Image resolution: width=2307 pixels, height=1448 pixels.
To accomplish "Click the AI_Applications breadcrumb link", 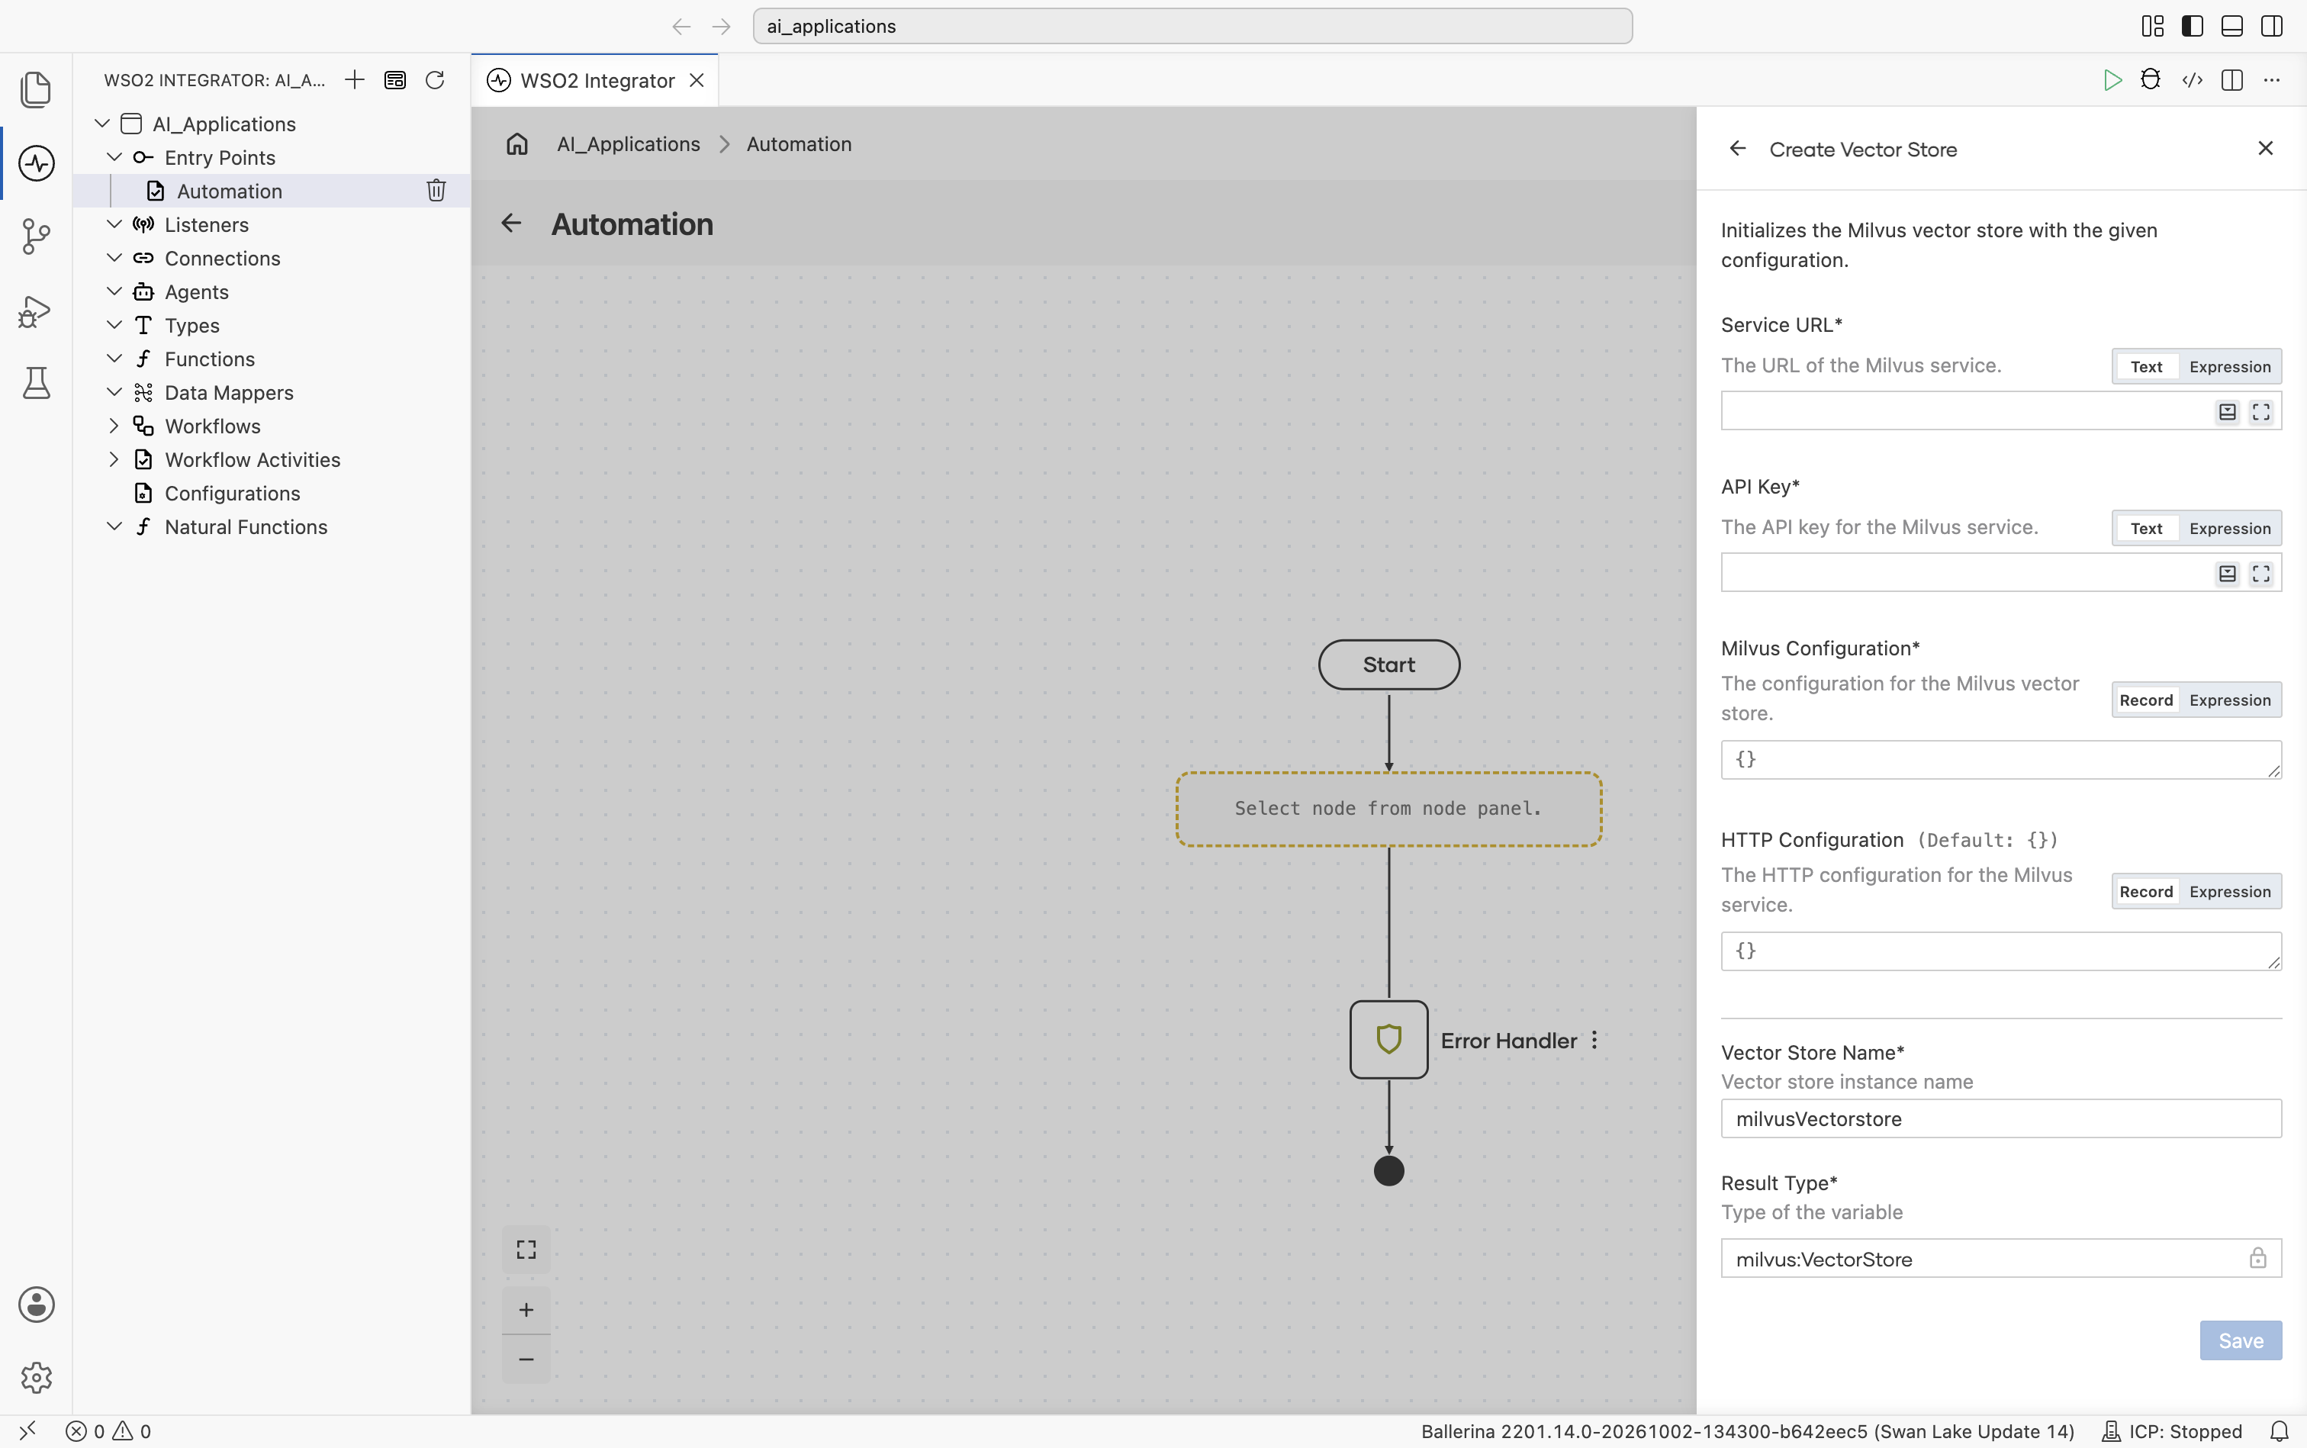I will click(628, 143).
